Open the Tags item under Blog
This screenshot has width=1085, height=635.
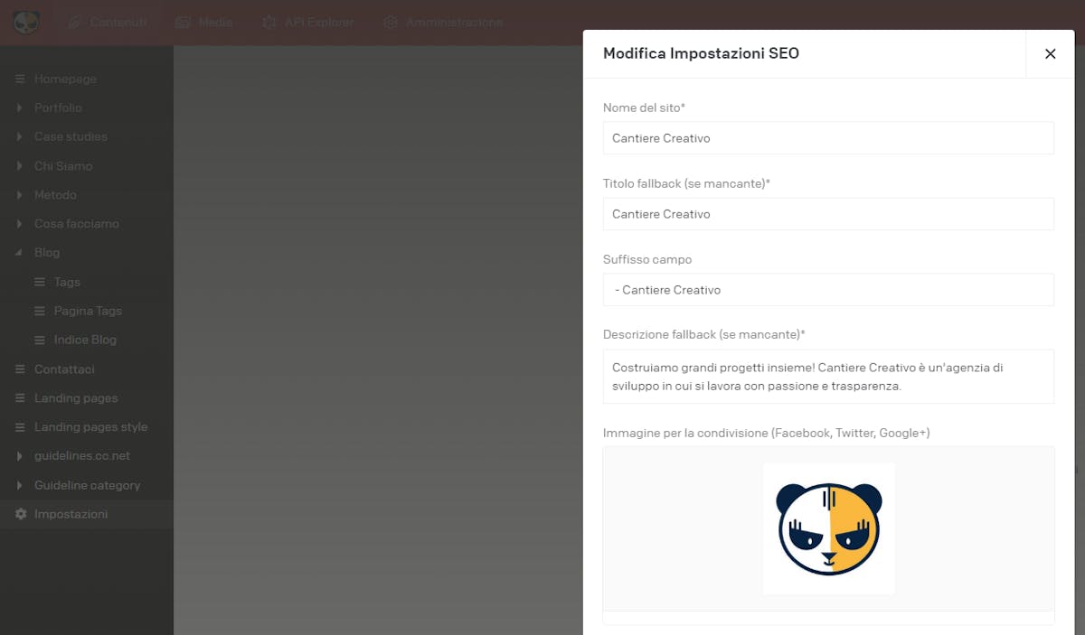coord(87,282)
